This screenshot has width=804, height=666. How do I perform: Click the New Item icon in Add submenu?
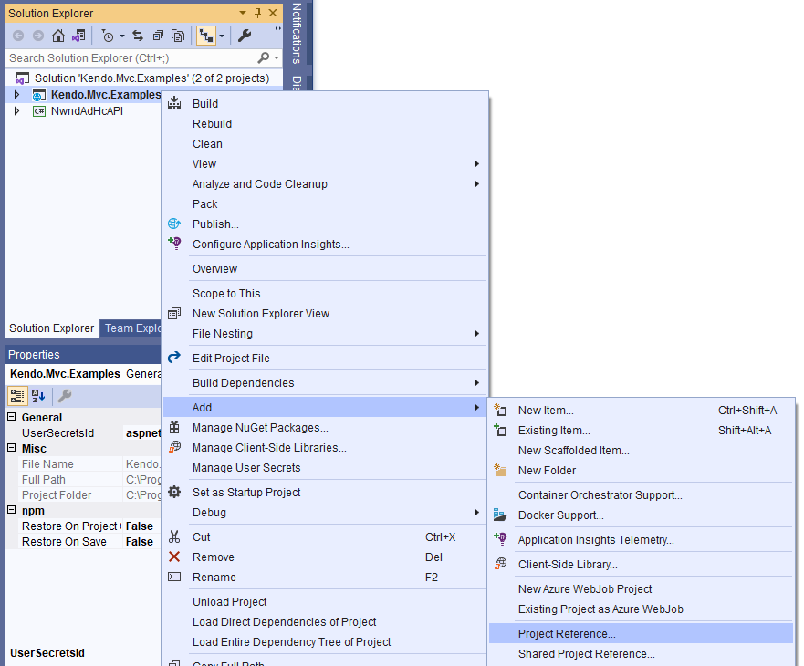500,410
